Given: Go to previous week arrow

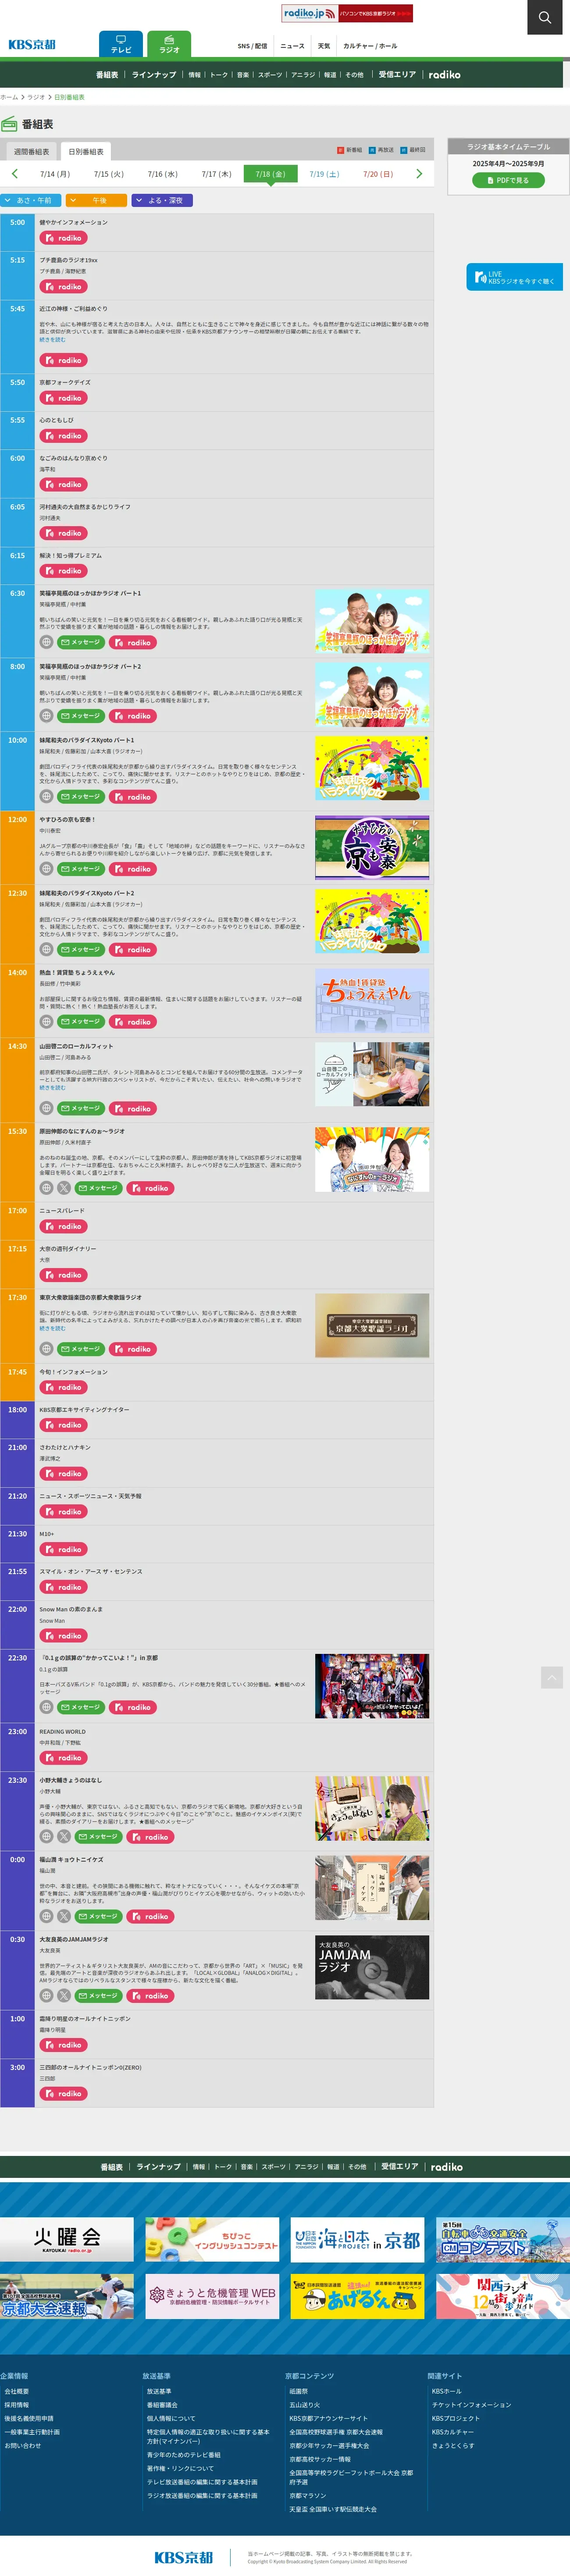Looking at the screenshot, I should click(x=14, y=174).
